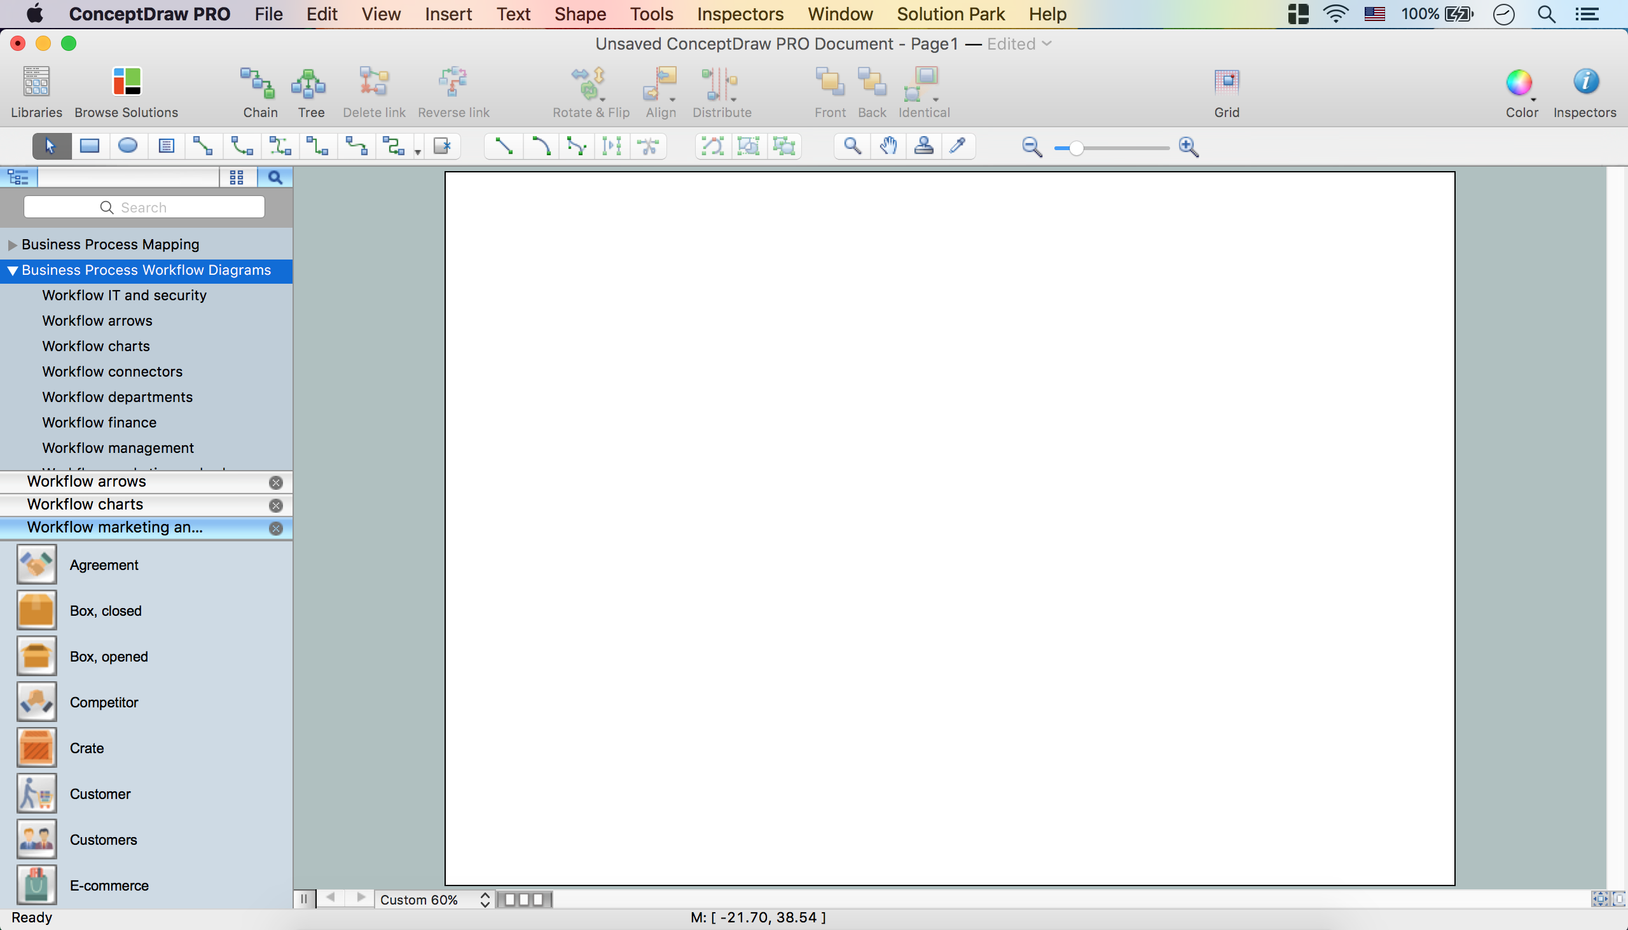Collapse Business Process Workflow Diagrams
Image resolution: width=1628 pixels, height=930 pixels.
pyautogui.click(x=12, y=270)
